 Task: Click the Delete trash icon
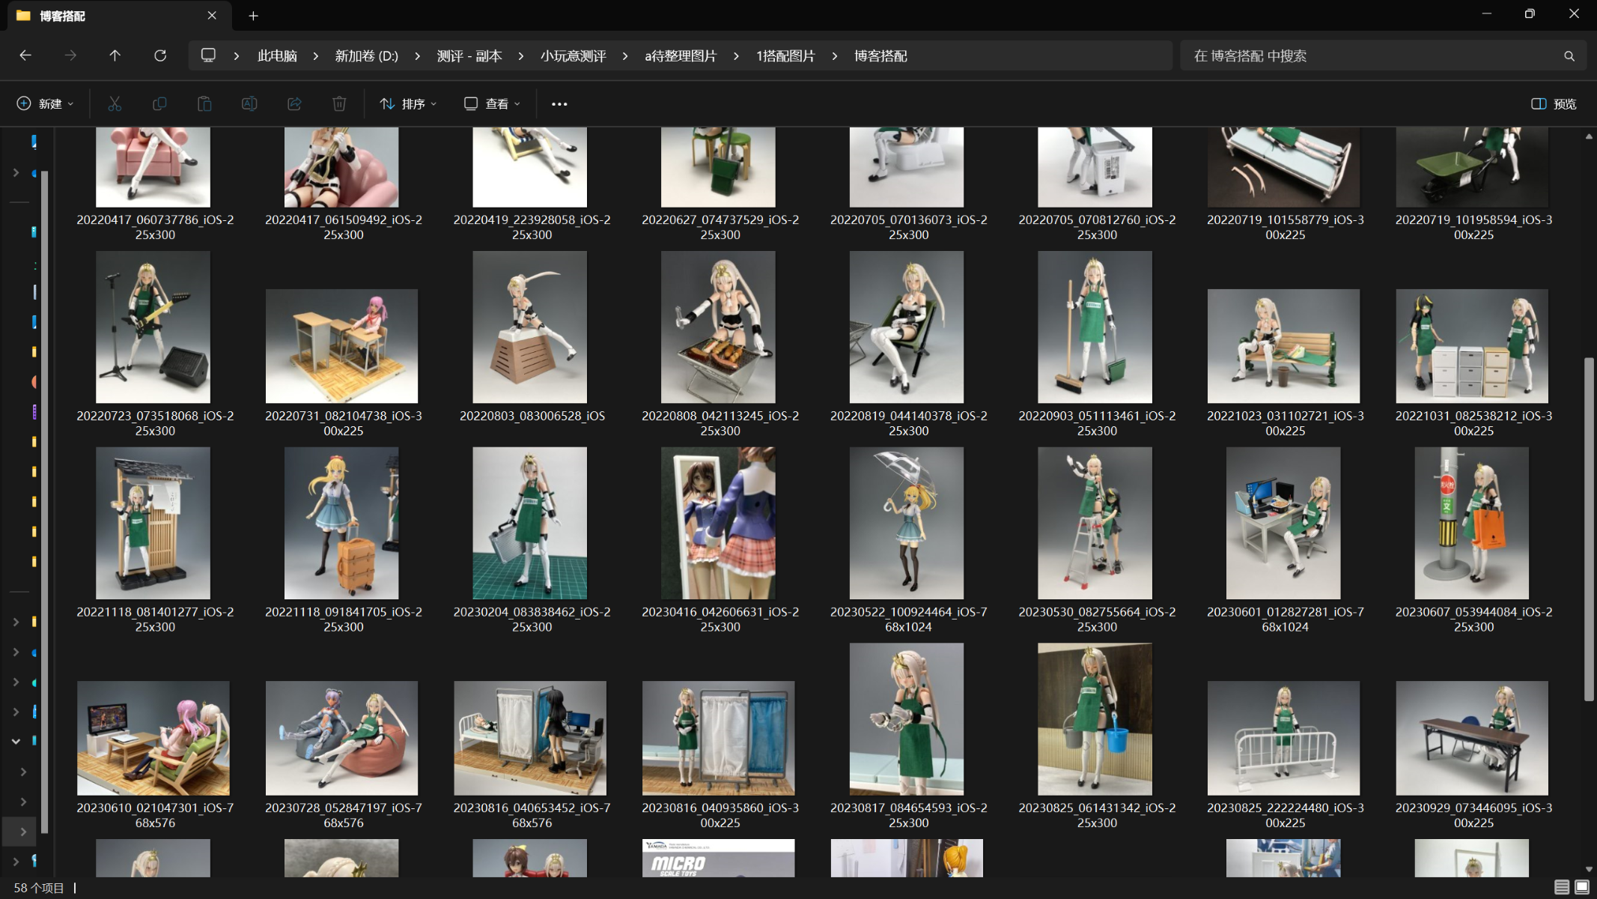click(x=339, y=103)
